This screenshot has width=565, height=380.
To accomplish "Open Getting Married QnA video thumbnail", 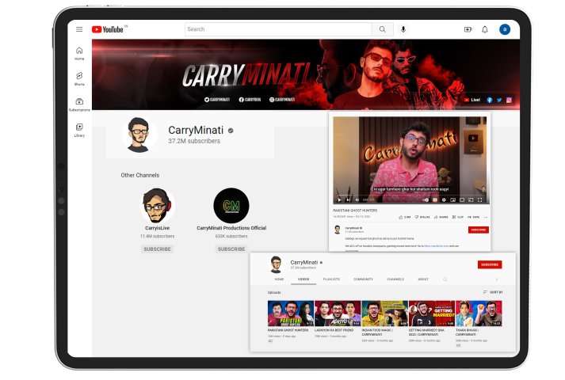I will click(x=432, y=313).
